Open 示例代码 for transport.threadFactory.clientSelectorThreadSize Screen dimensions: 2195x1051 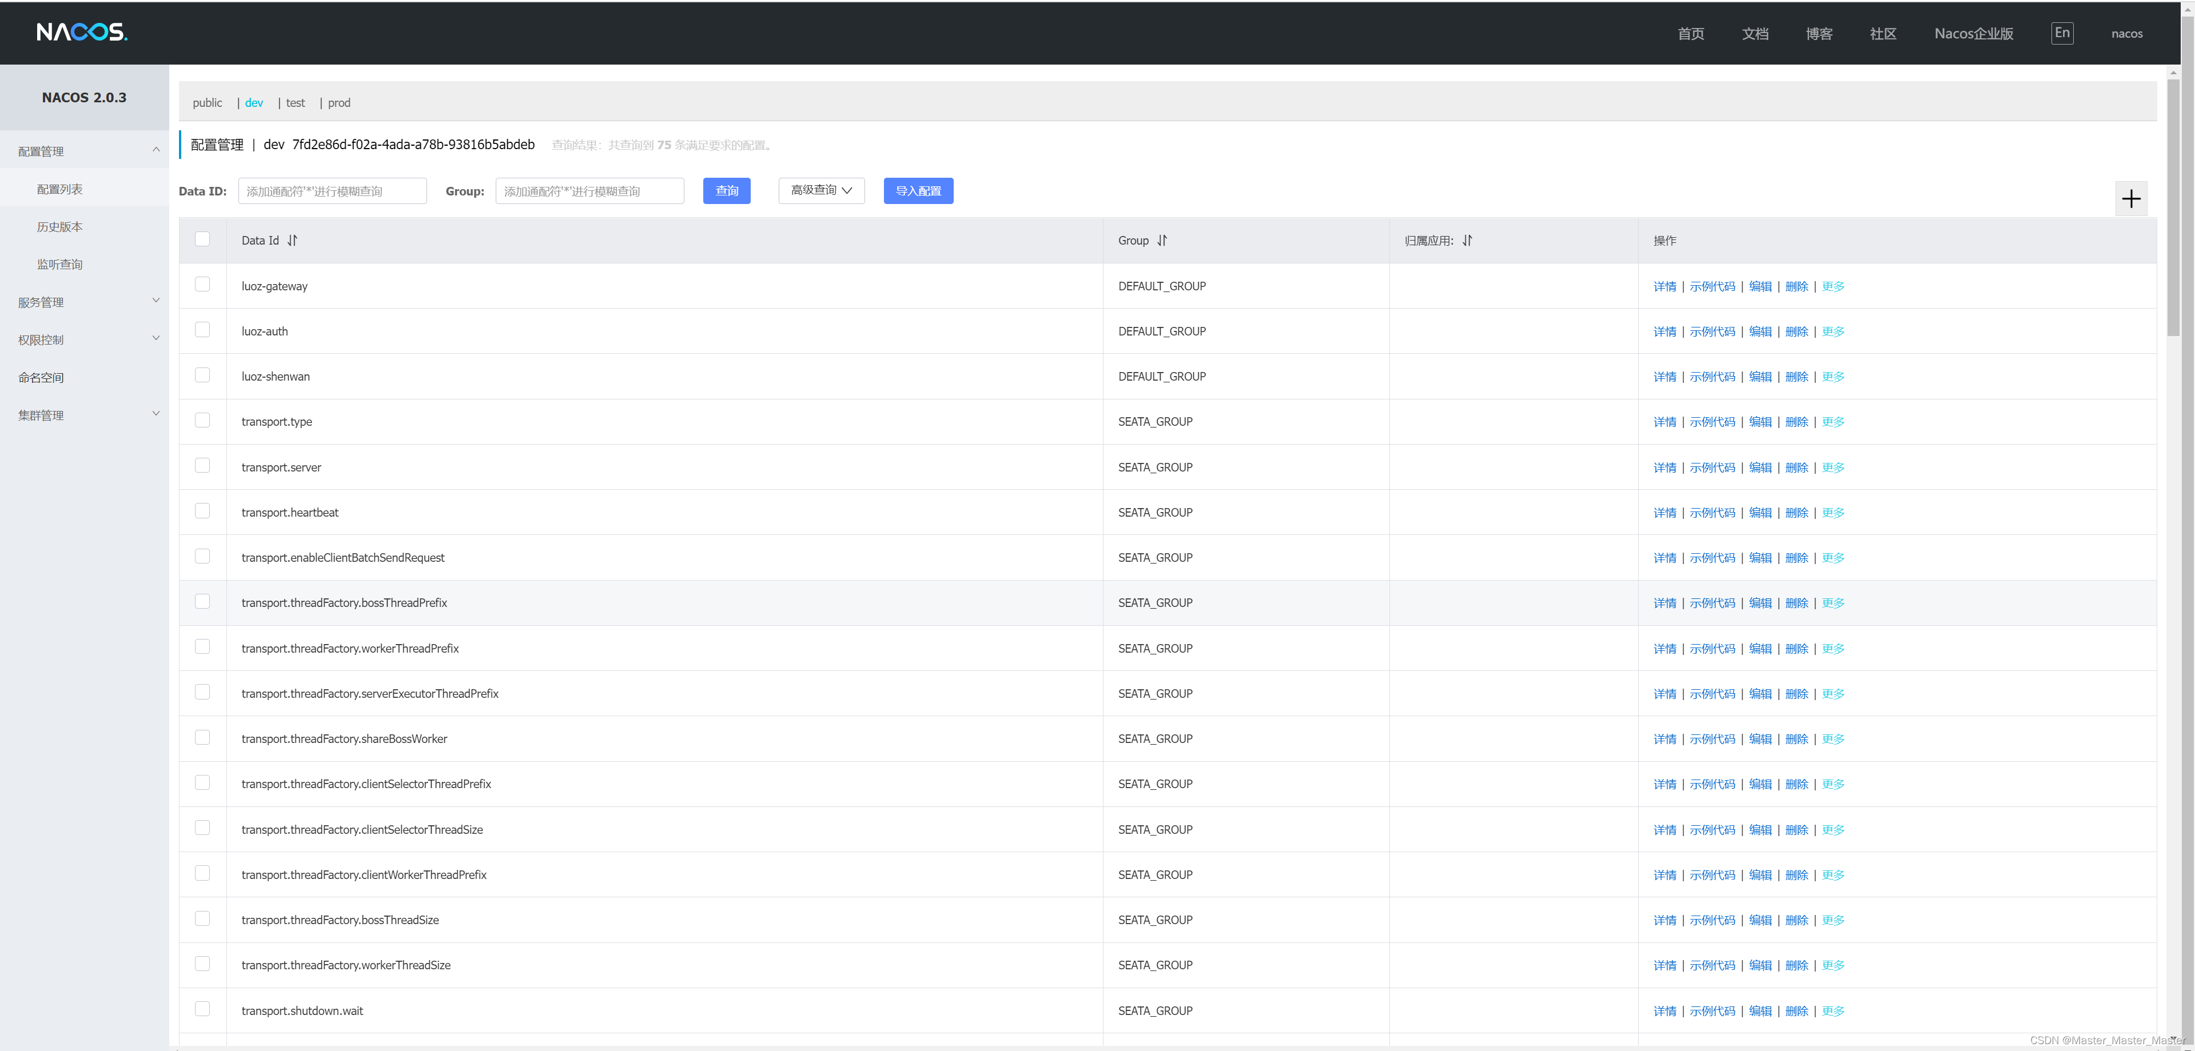(x=1712, y=830)
